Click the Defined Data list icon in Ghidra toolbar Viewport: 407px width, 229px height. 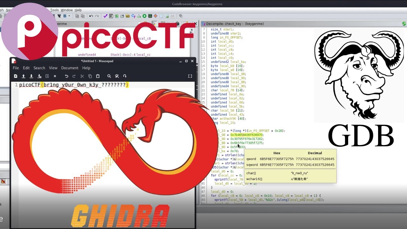(x=122, y=16)
